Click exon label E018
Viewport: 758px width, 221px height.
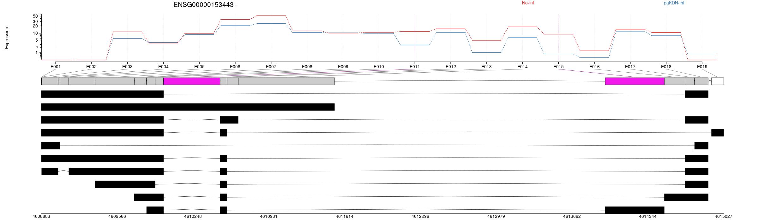tap(666, 67)
